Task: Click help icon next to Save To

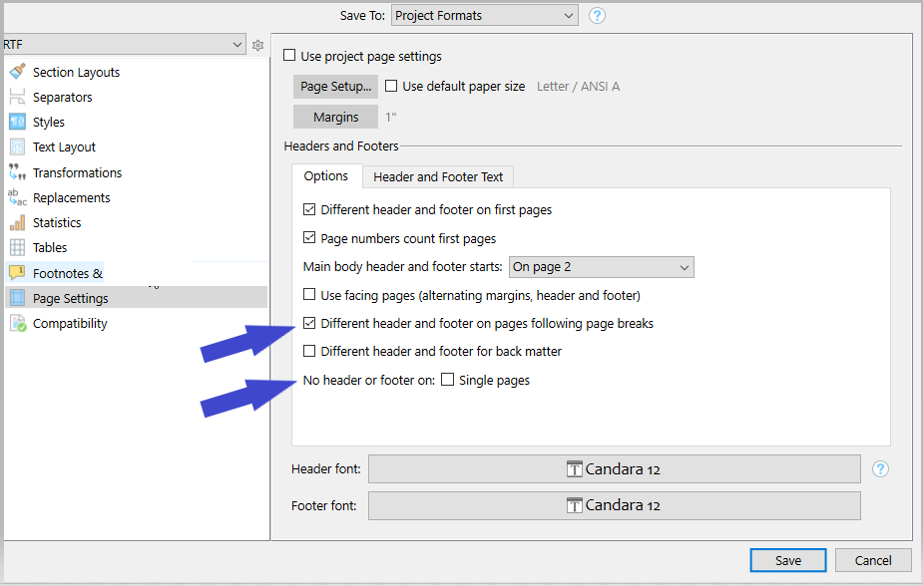Action: tap(597, 15)
